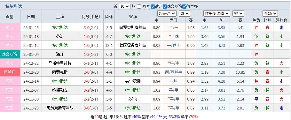Open 阿贾克斯 home team on 24-12-20
This screenshot has width=291, height=120.
tap(60, 72)
